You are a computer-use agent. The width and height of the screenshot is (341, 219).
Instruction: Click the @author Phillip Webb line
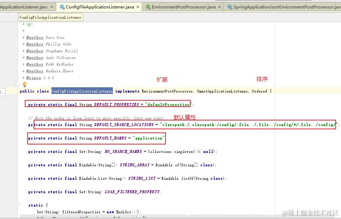point(47,44)
